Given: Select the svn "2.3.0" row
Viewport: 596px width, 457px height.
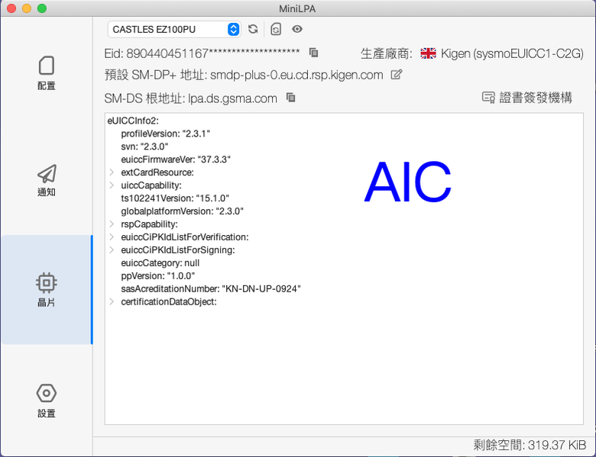Looking at the screenshot, I should 144,146.
